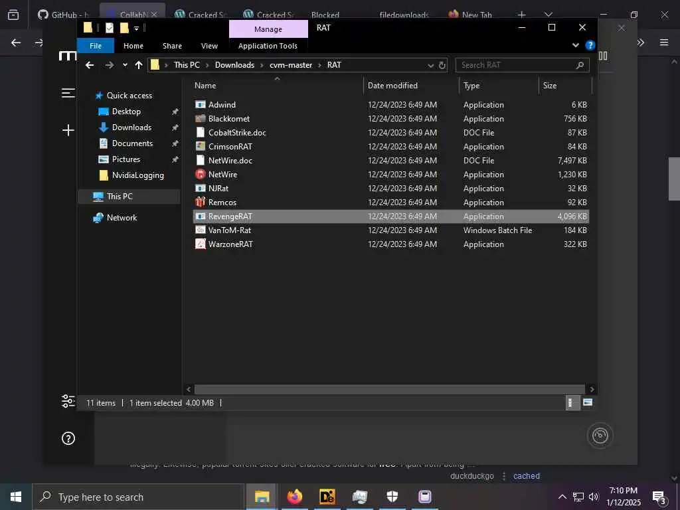Open NvidiaLogging folder in navigation pane

click(x=138, y=175)
